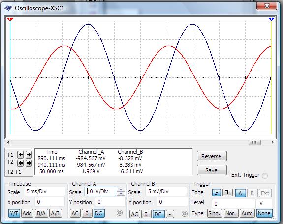Click blue T2 cursor marker atop display

pos(271,19)
